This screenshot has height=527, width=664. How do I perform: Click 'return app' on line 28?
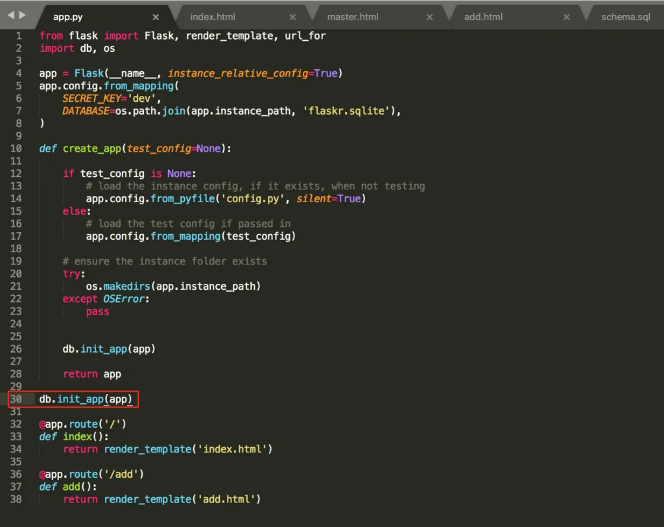(x=92, y=374)
